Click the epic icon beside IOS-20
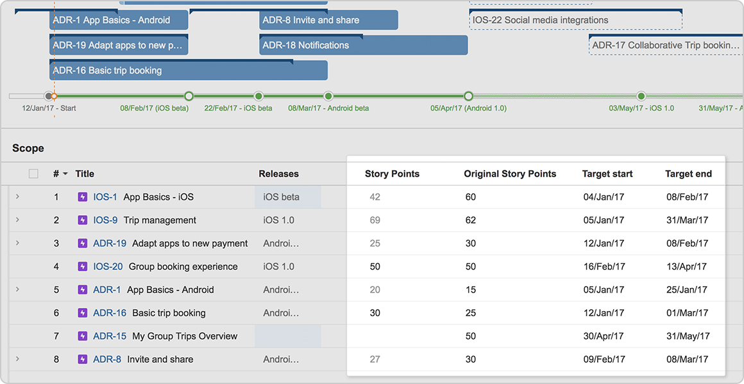 coord(83,267)
